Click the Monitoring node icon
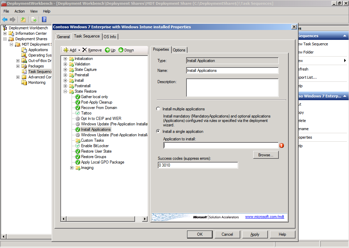This screenshot has height=248, width=349. coord(24,82)
